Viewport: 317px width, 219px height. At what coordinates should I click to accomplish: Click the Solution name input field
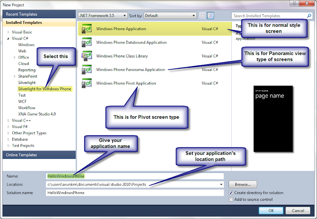pos(135,193)
